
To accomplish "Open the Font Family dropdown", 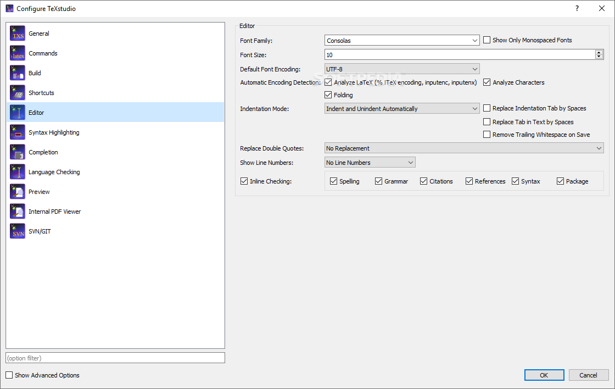I will click(402, 41).
